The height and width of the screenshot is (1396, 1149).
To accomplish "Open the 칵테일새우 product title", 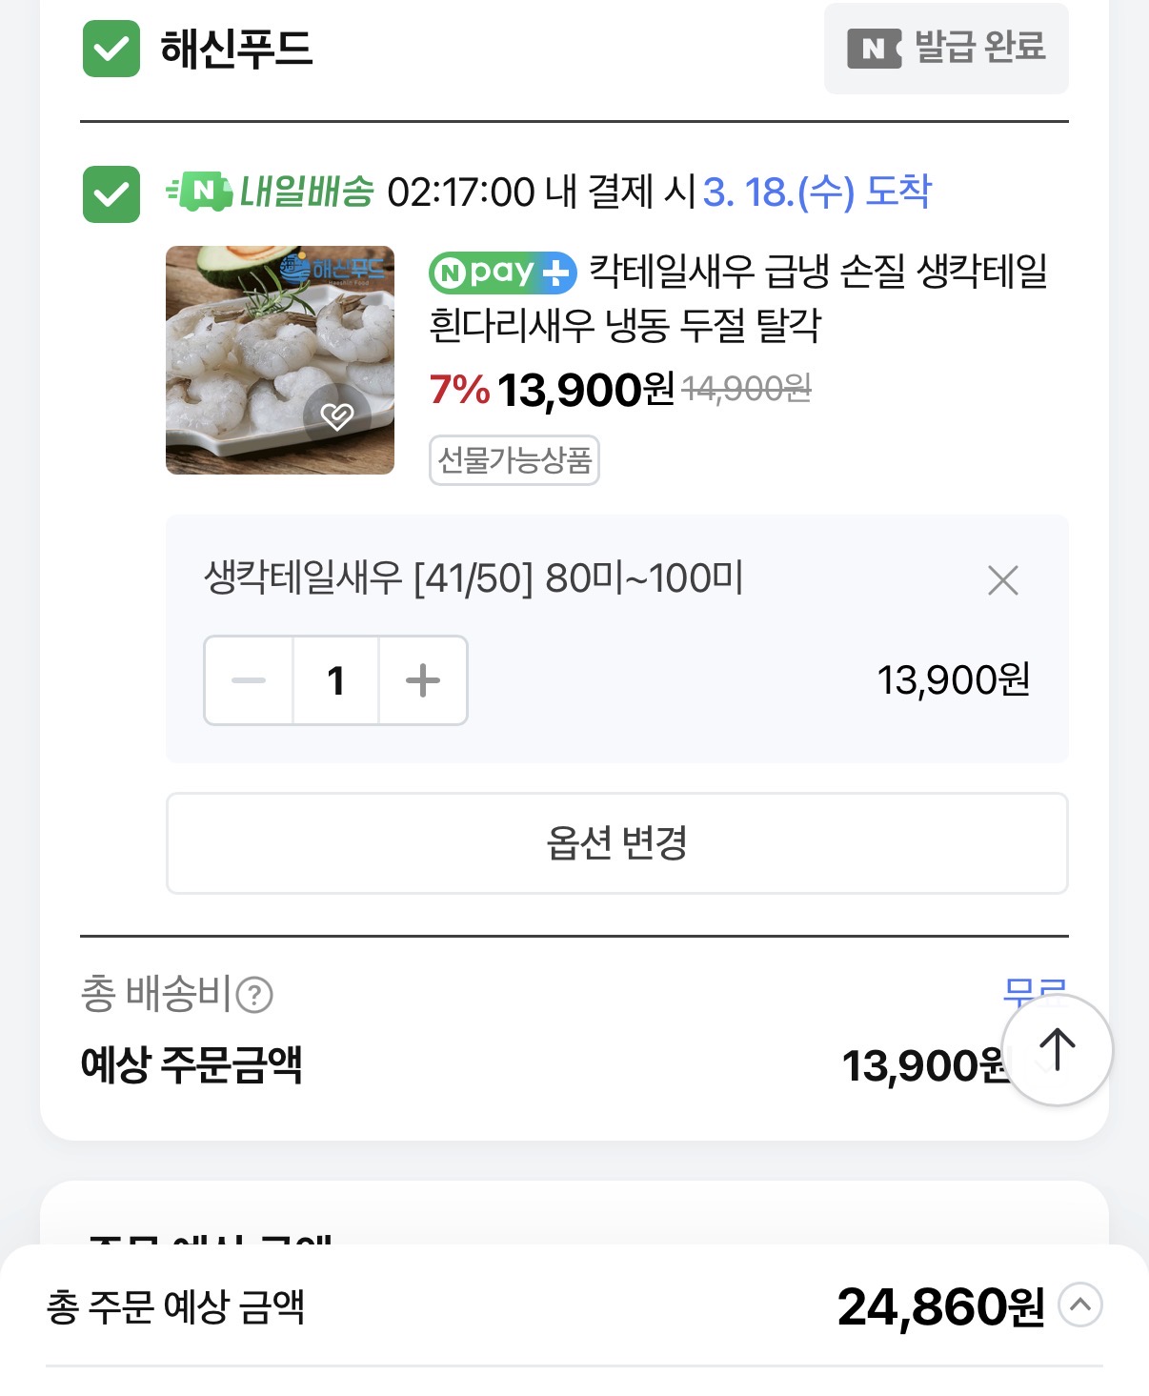I will click(x=737, y=297).
